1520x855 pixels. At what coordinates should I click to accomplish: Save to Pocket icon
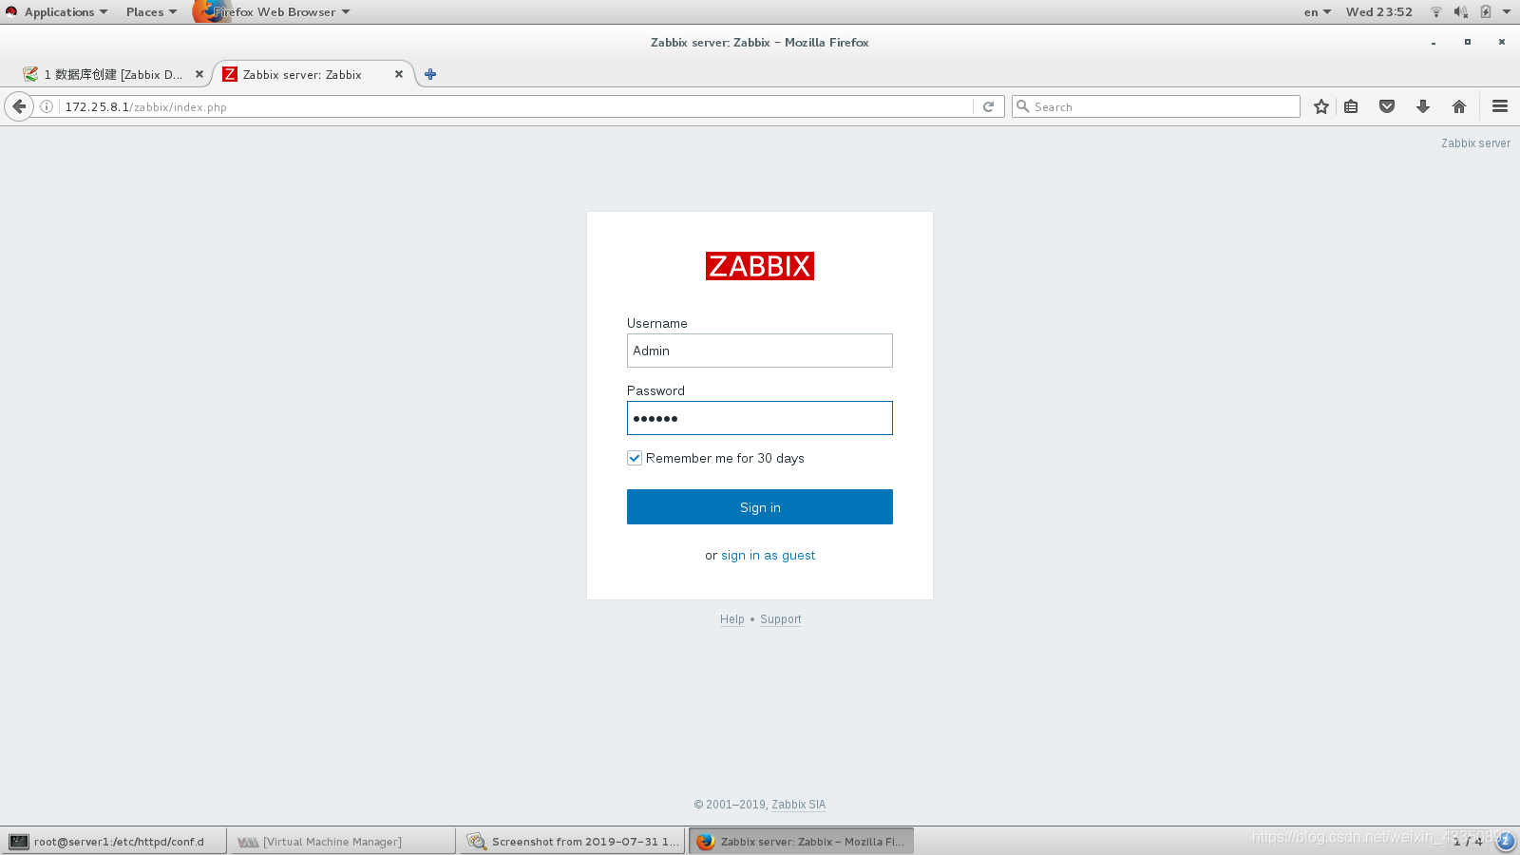pyautogui.click(x=1387, y=106)
